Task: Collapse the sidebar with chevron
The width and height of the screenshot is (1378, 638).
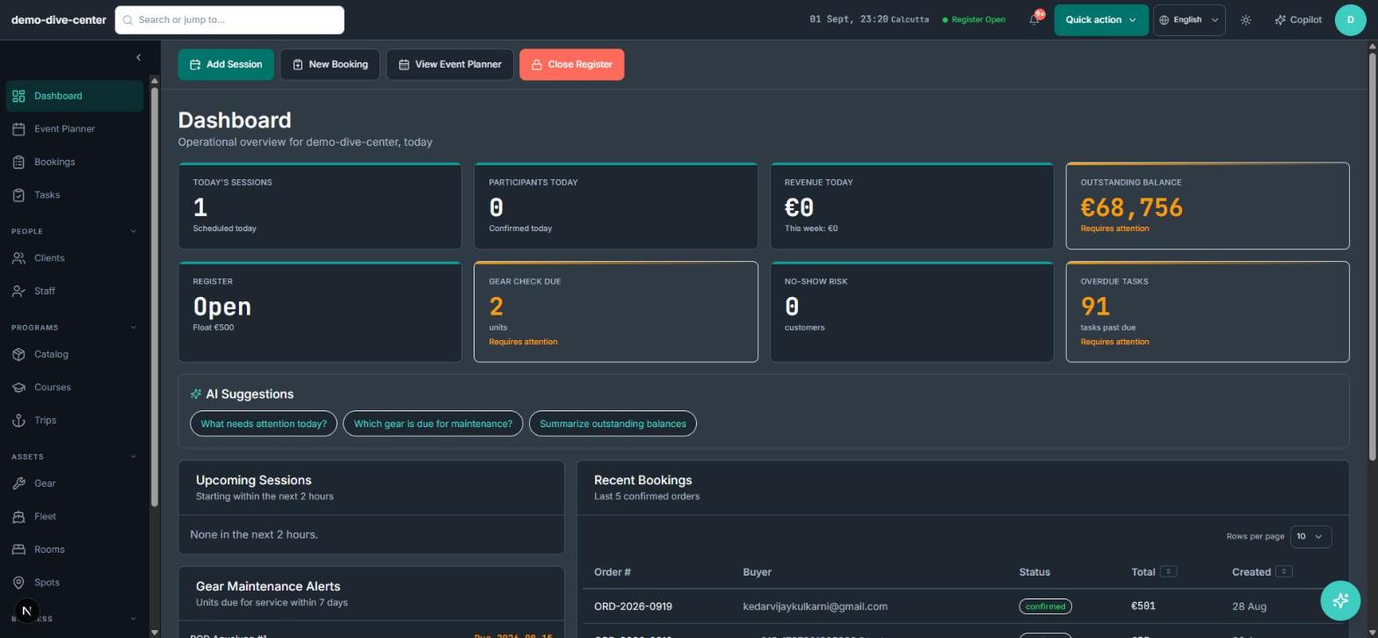Action: 138,57
